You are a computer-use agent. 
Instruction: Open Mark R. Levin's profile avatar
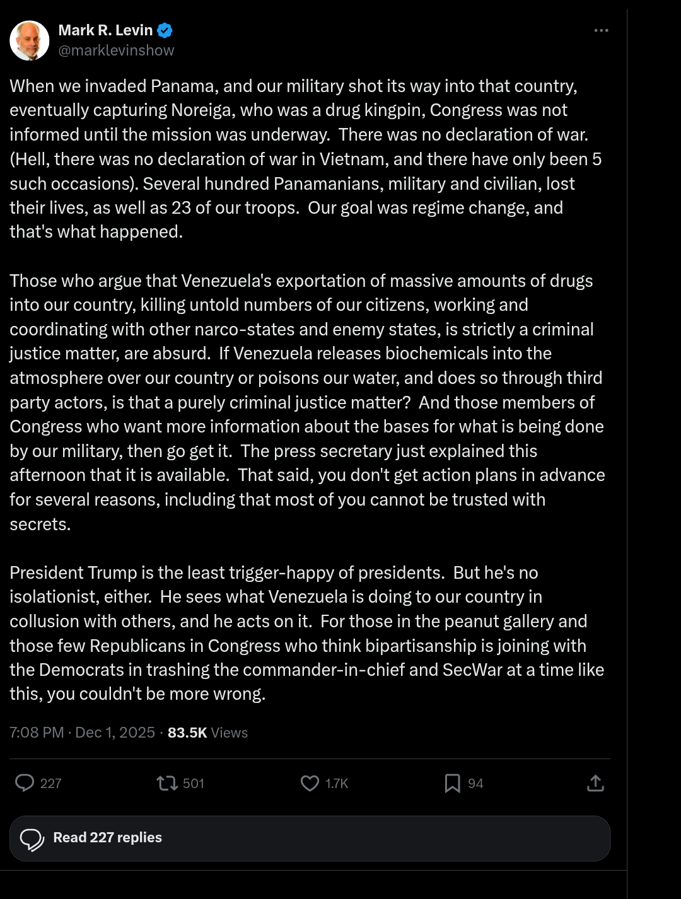pos(30,40)
